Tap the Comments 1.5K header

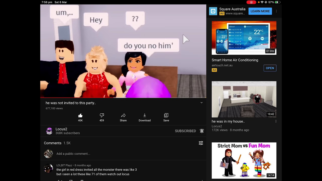point(57,143)
